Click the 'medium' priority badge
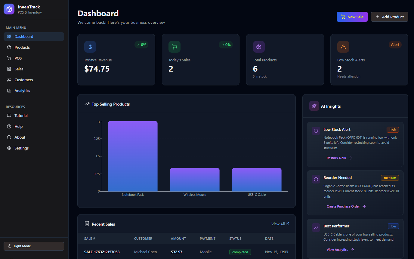Image resolution: width=414 pixels, height=259 pixels. coord(390,178)
